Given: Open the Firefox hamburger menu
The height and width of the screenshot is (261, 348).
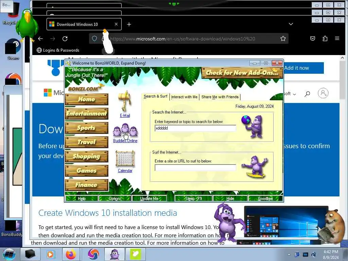Looking at the screenshot, I should (337, 39).
